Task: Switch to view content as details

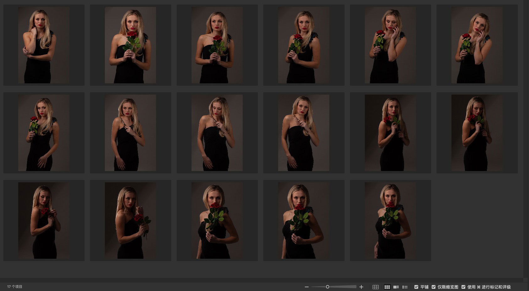Action: (396, 287)
